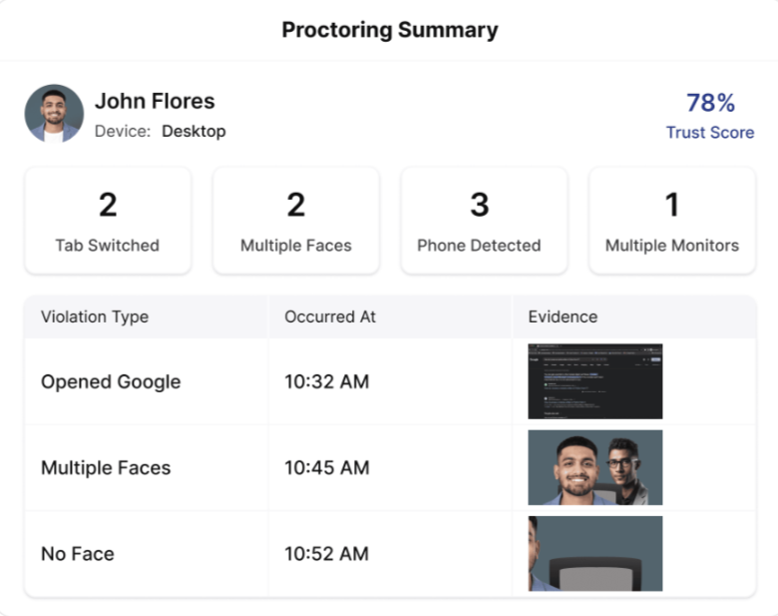Sort by Occurred At column header

(330, 316)
